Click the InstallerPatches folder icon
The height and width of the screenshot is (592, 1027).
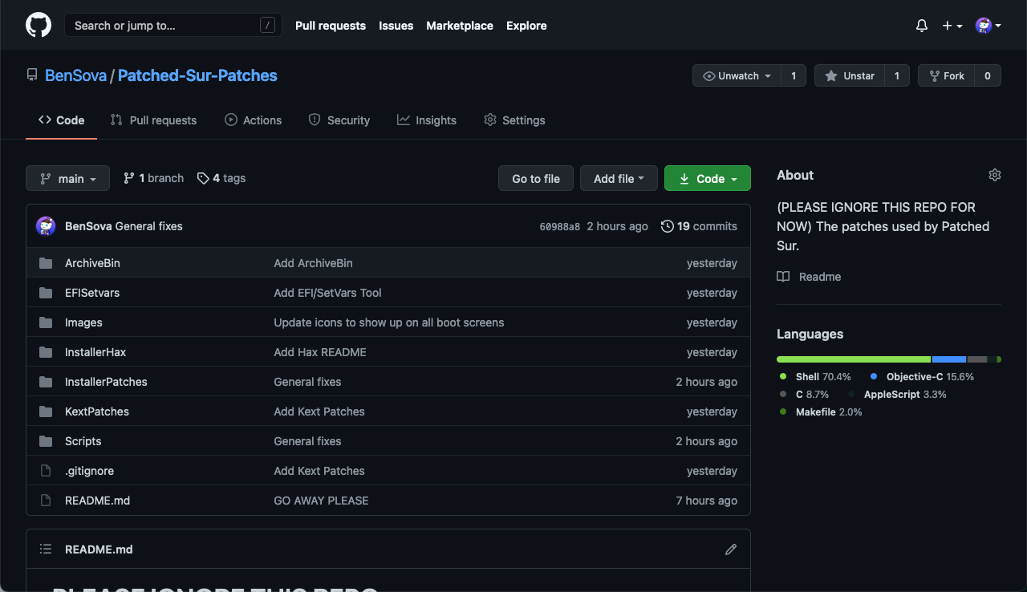[46, 382]
